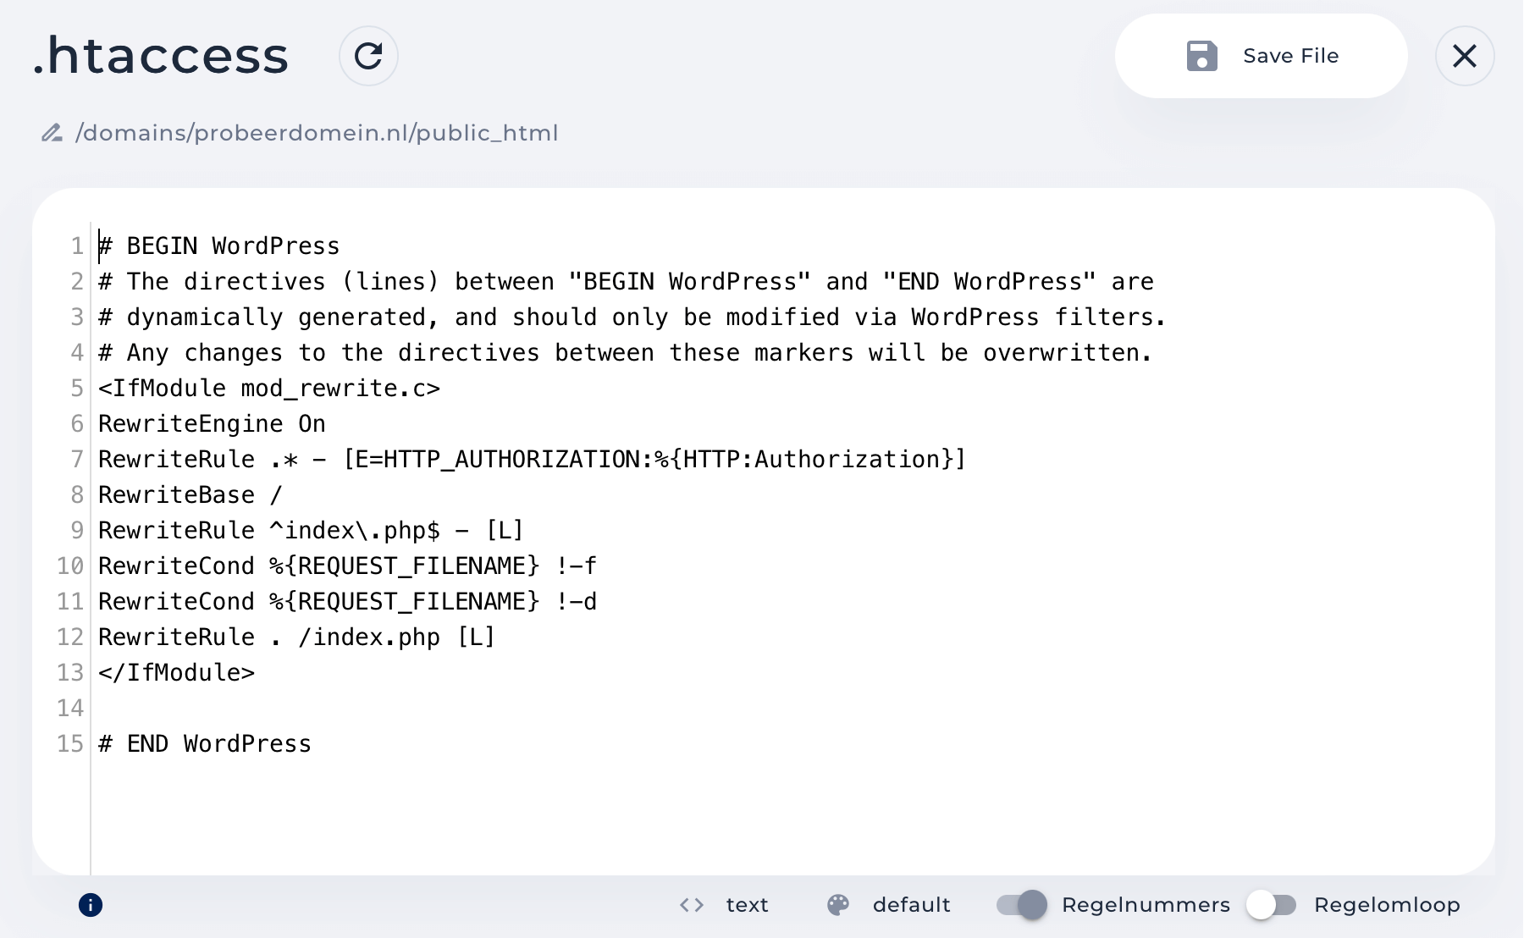Viewport: 1524px width, 938px height.
Task: Click the pencil edit path icon
Action: click(x=52, y=133)
